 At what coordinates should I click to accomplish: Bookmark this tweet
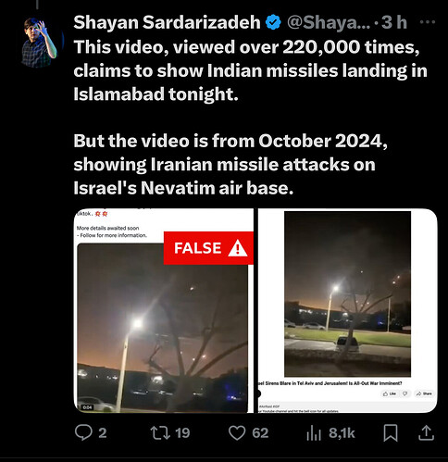(x=391, y=432)
